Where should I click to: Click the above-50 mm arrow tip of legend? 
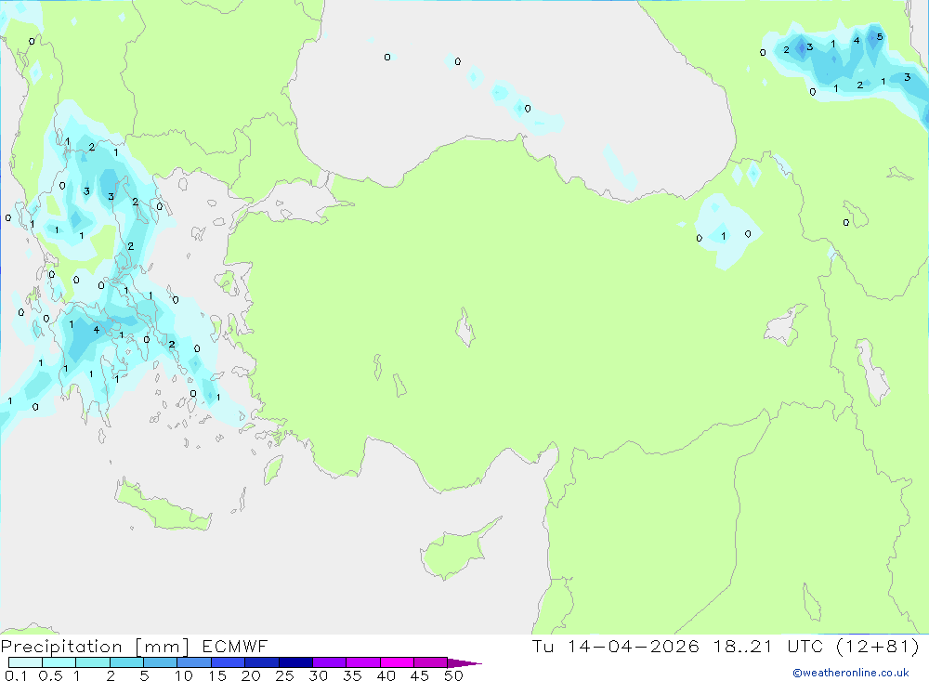[x=465, y=662]
